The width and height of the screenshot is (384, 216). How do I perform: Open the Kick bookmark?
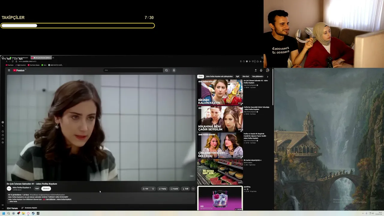tap(44, 65)
